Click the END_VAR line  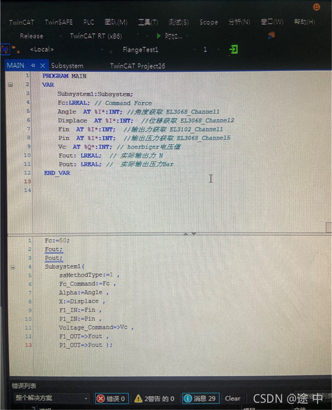[x=57, y=173]
